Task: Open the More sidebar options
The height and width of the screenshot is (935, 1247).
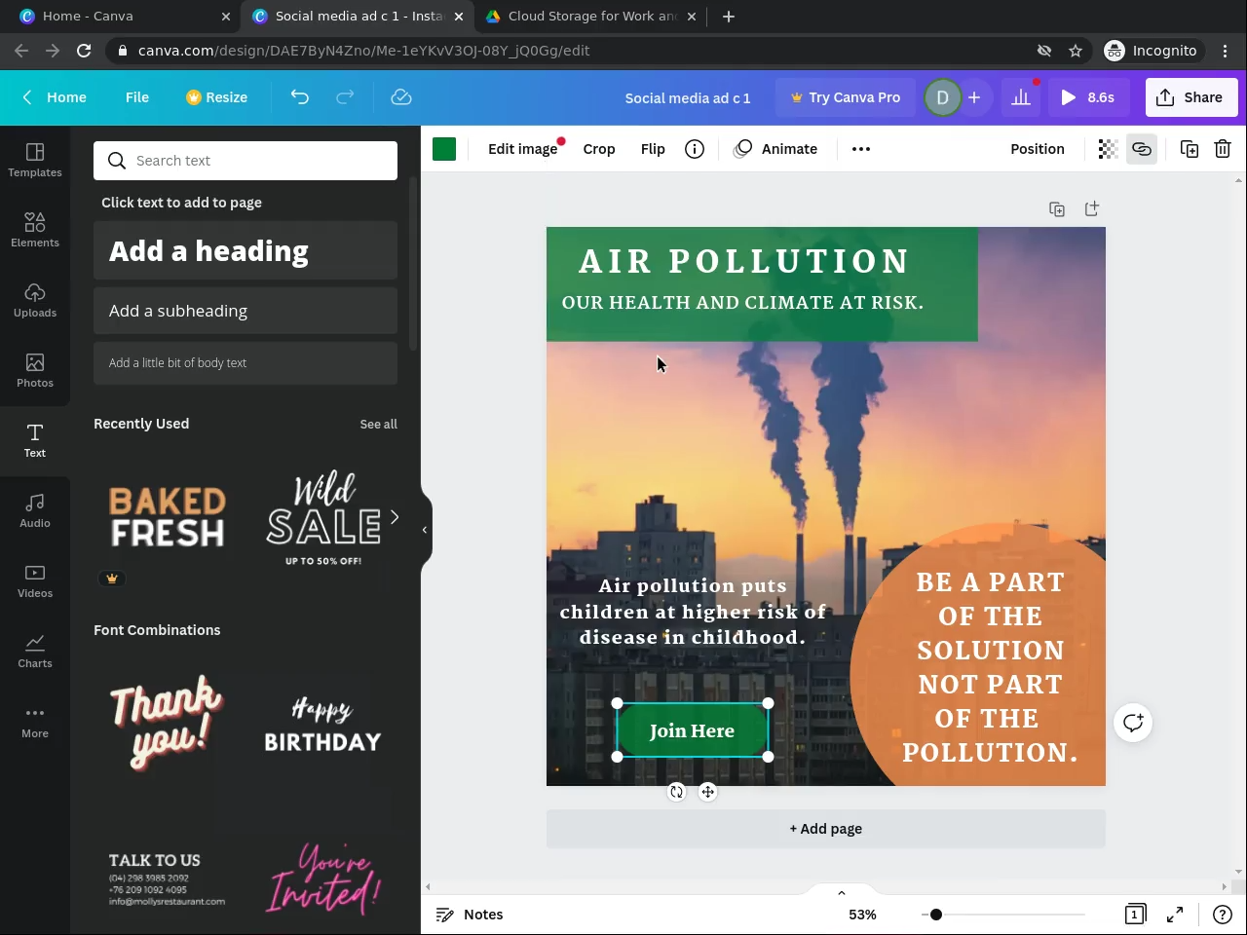Action: coord(35,722)
